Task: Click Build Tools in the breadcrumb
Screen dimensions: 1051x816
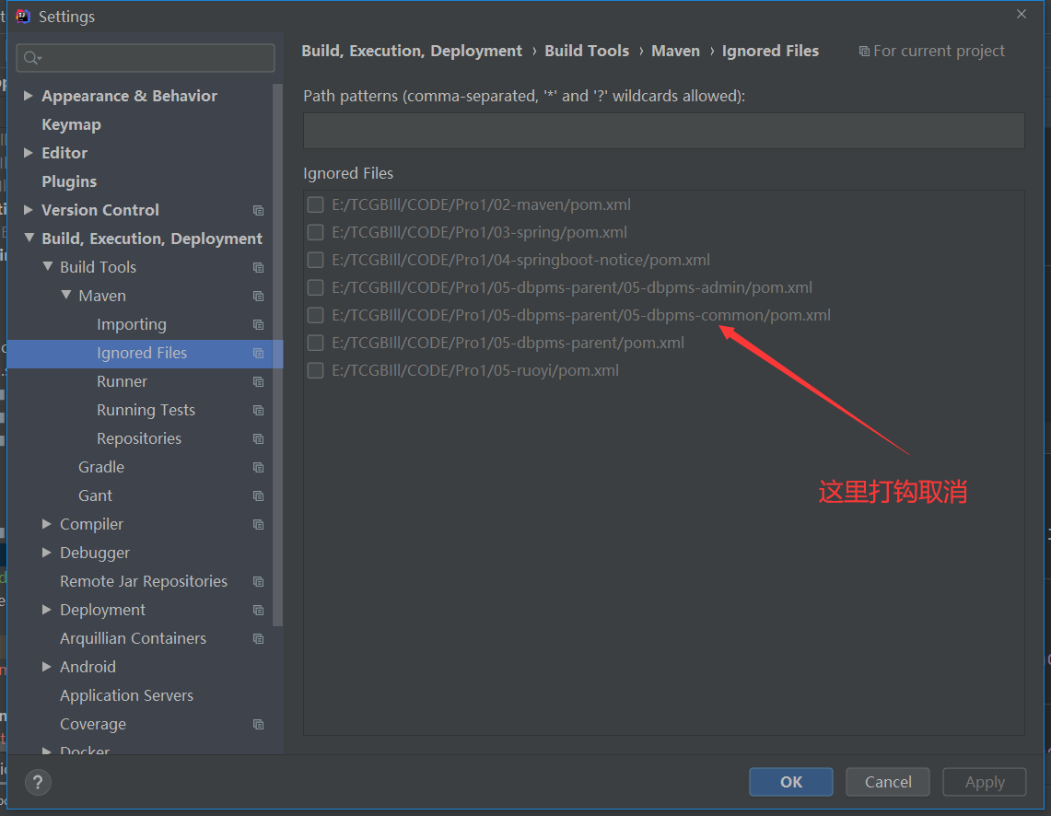Action: pos(587,51)
